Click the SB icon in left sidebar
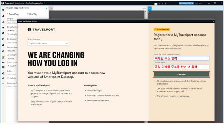The image size is (224, 124). [3, 62]
